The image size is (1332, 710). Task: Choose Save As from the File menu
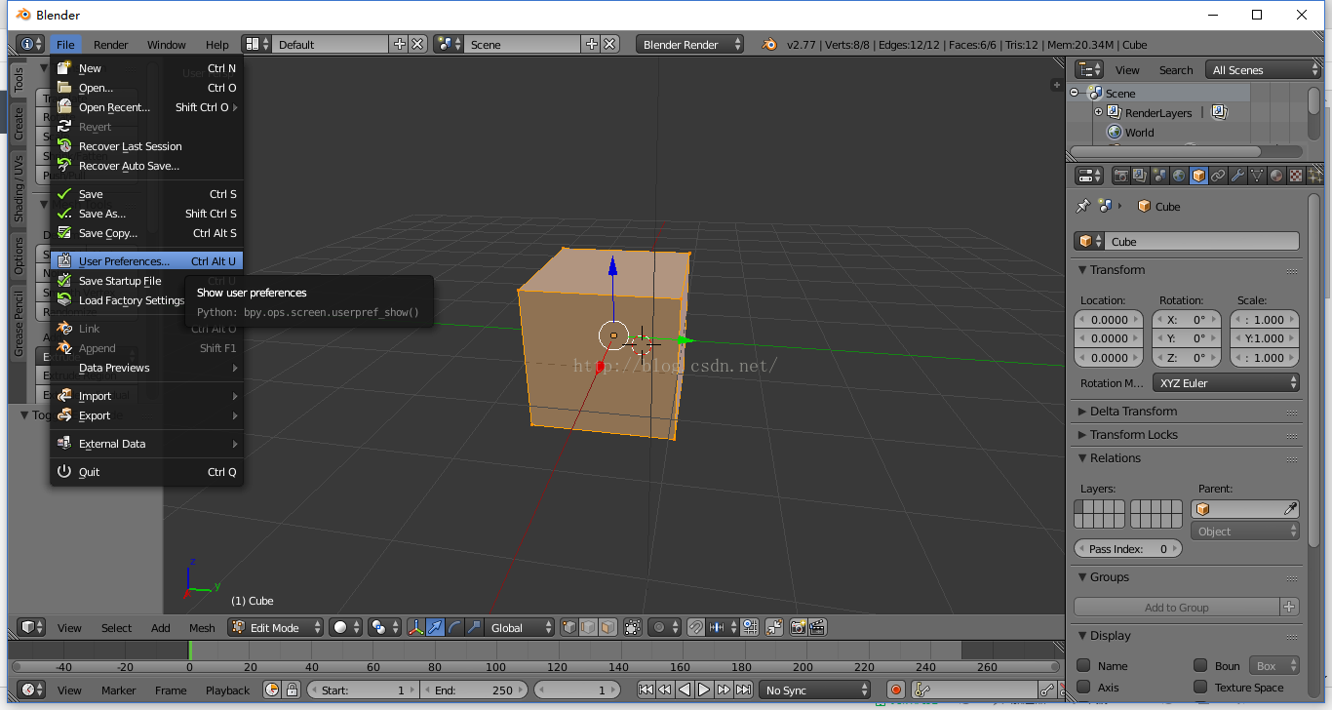click(146, 213)
